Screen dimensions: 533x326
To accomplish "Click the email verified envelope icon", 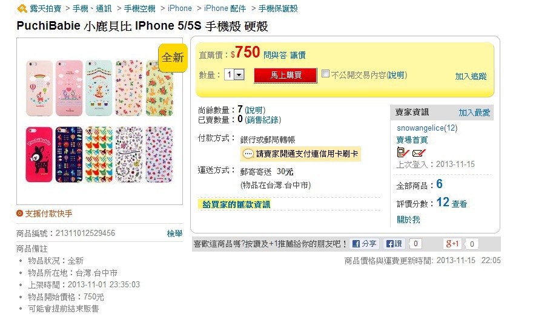I will [x=419, y=152].
